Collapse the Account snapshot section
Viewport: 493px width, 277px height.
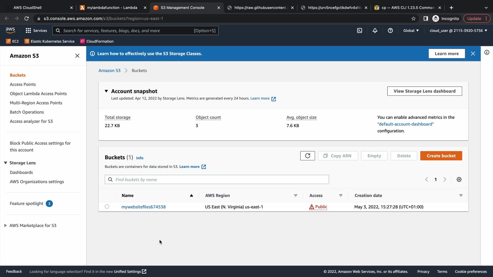[106, 91]
